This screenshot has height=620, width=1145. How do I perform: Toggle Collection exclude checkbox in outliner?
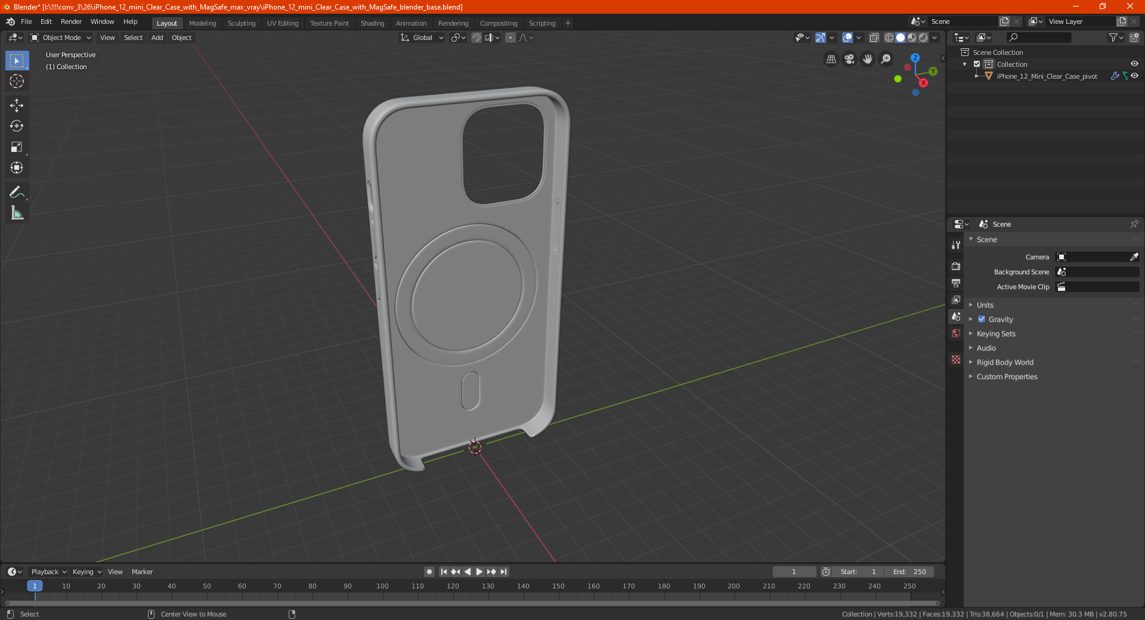pyautogui.click(x=977, y=64)
